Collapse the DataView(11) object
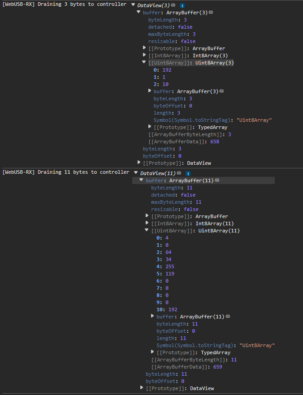Image resolution: width=303 pixels, height=395 pixels. pyautogui.click(x=136, y=173)
